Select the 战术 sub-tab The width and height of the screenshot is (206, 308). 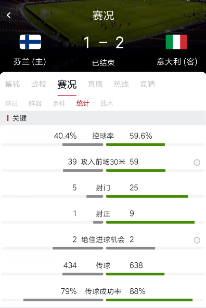(x=107, y=103)
